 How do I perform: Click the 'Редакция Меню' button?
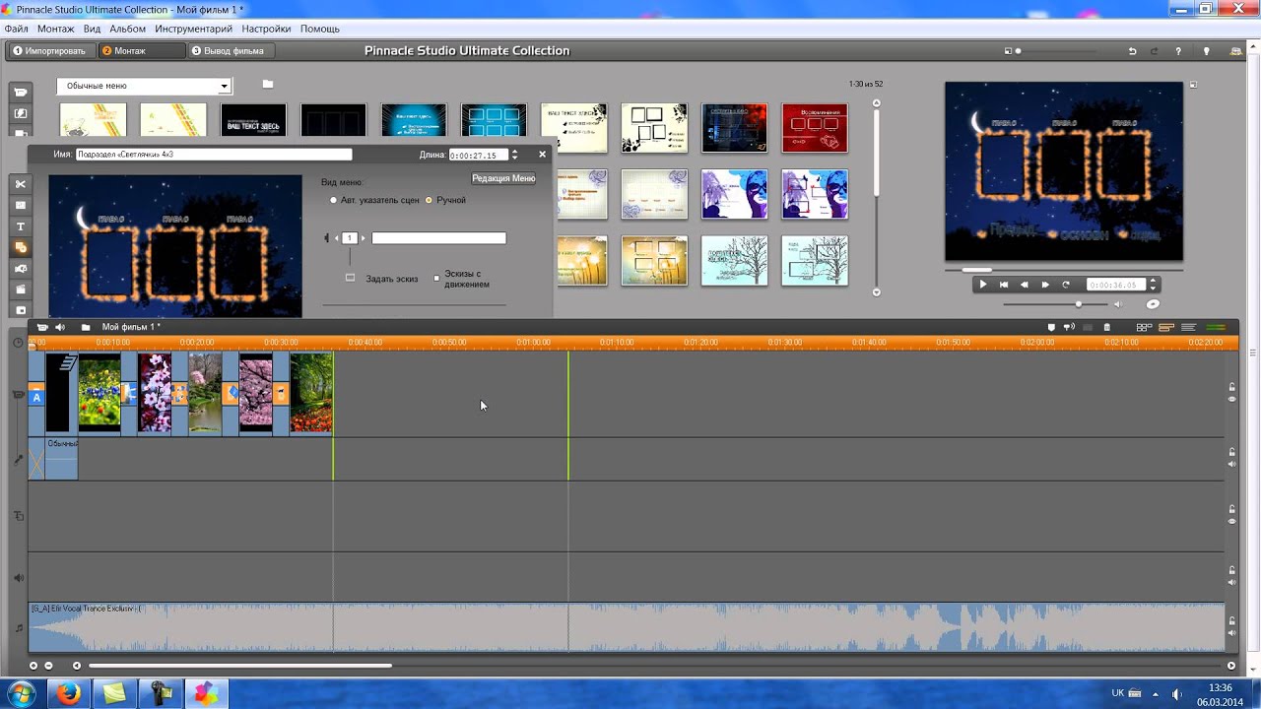(x=503, y=178)
